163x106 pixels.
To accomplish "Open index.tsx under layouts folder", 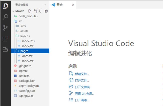I will (30, 46).
